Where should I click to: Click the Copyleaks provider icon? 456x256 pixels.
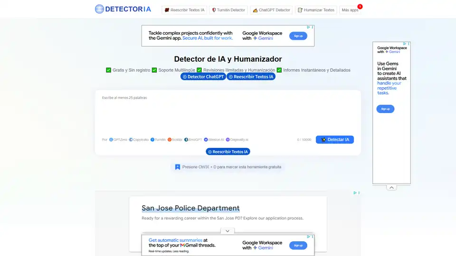tap(131, 139)
